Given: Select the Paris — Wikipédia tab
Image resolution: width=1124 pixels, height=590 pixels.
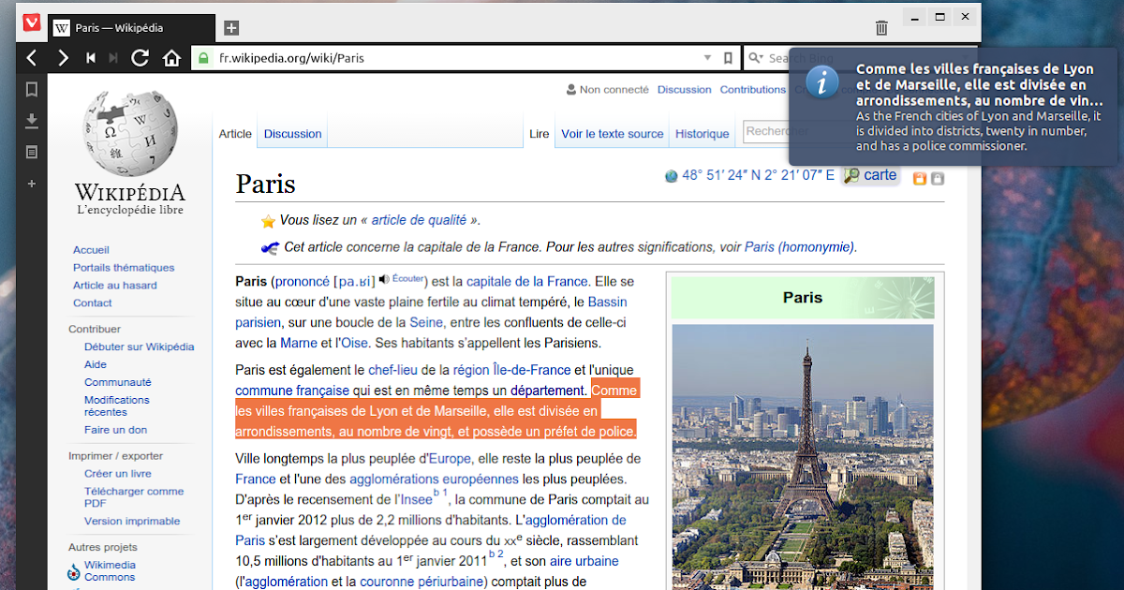Looking at the screenshot, I should tap(131, 28).
